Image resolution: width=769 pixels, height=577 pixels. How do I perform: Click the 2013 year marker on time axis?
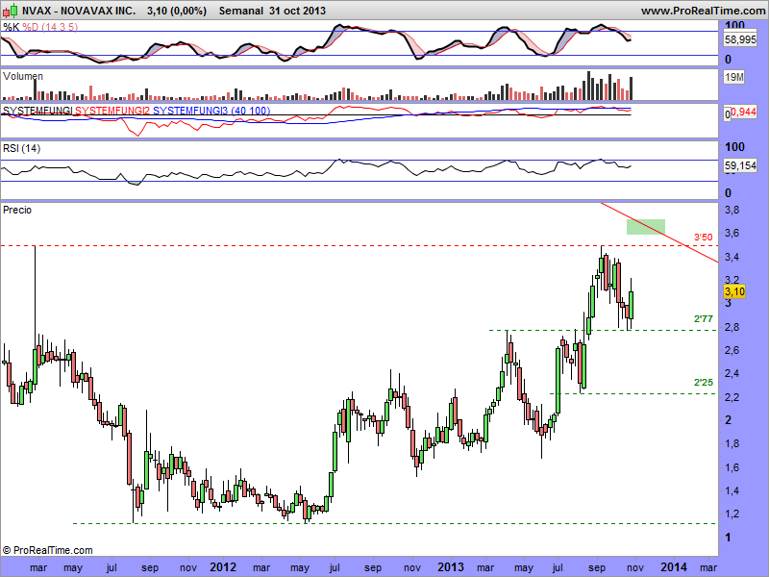(x=451, y=567)
